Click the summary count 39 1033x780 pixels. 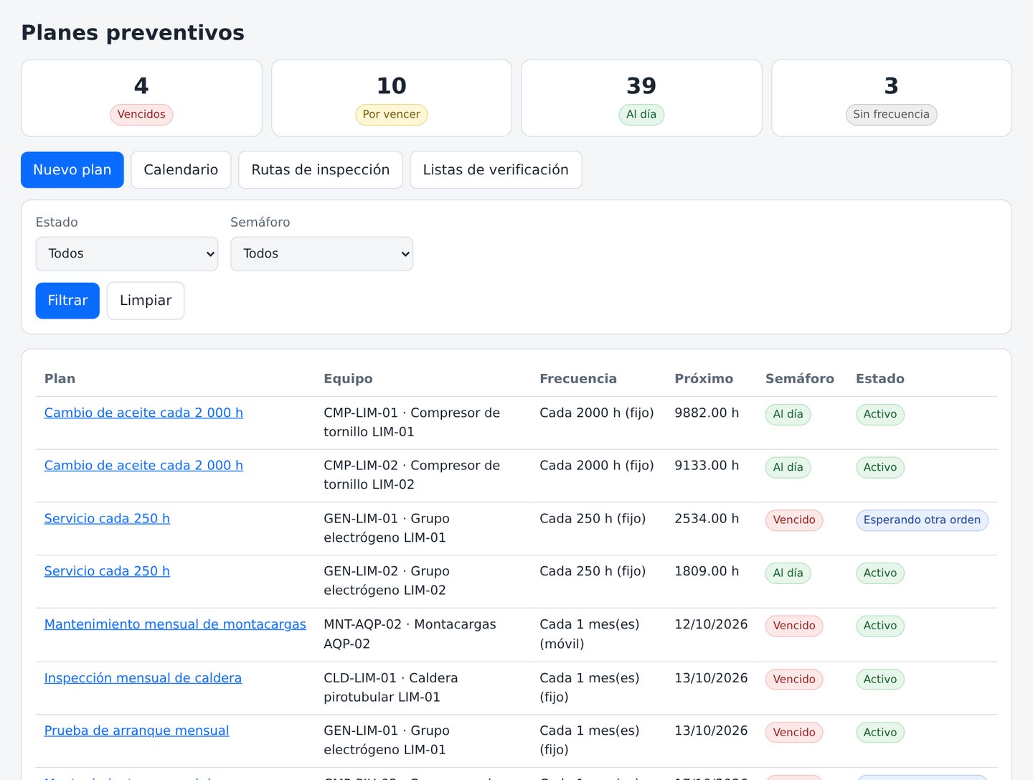click(x=641, y=86)
